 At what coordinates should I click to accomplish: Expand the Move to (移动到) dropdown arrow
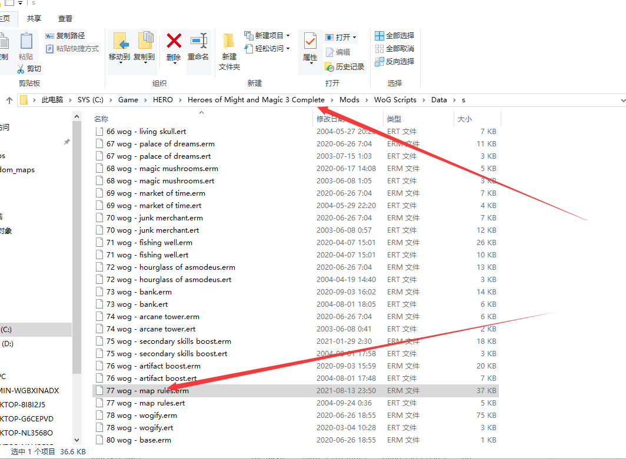coord(120,63)
